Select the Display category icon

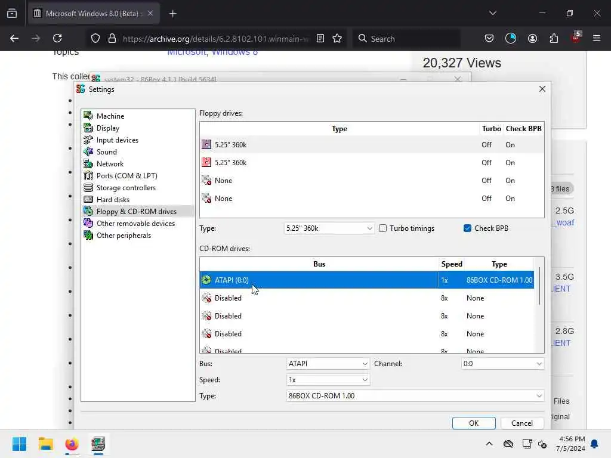(88, 128)
